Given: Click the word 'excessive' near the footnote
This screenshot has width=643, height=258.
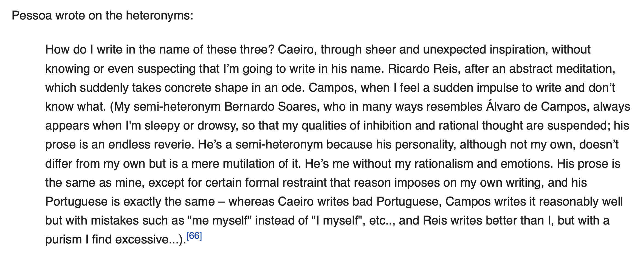Looking at the screenshot, I should click(142, 239).
